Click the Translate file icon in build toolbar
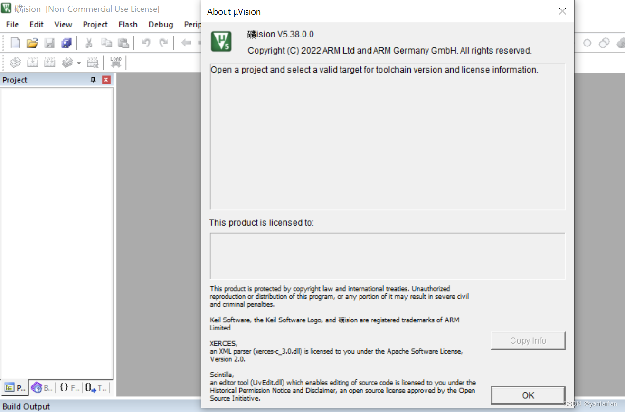The height and width of the screenshot is (412, 625). point(16,63)
